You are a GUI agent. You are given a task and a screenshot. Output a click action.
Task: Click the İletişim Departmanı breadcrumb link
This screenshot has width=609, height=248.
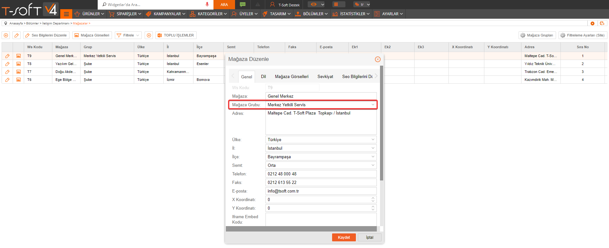(56, 23)
